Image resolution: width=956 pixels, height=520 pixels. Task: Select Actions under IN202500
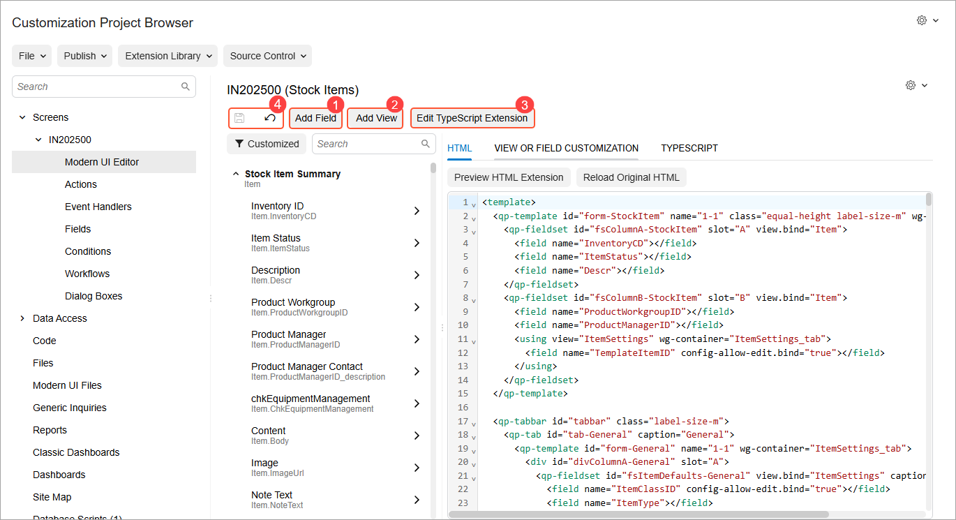pos(81,184)
